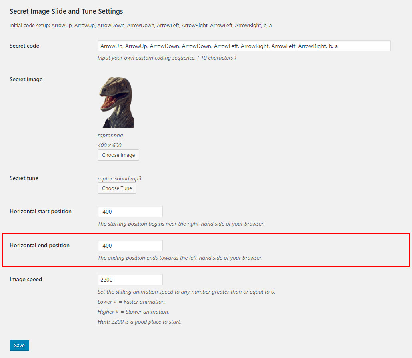Click the Choose Image button
This screenshot has width=412, height=358.
coord(118,155)
